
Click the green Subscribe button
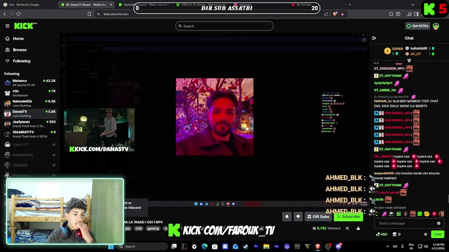(x=348, y=217)
